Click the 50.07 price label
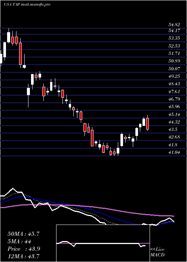Image resolution: width=187 pixels, height=262 pixels. pos(174,68)
